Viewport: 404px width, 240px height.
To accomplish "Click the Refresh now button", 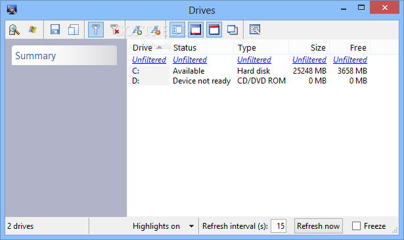I will [x=319, y=226].
